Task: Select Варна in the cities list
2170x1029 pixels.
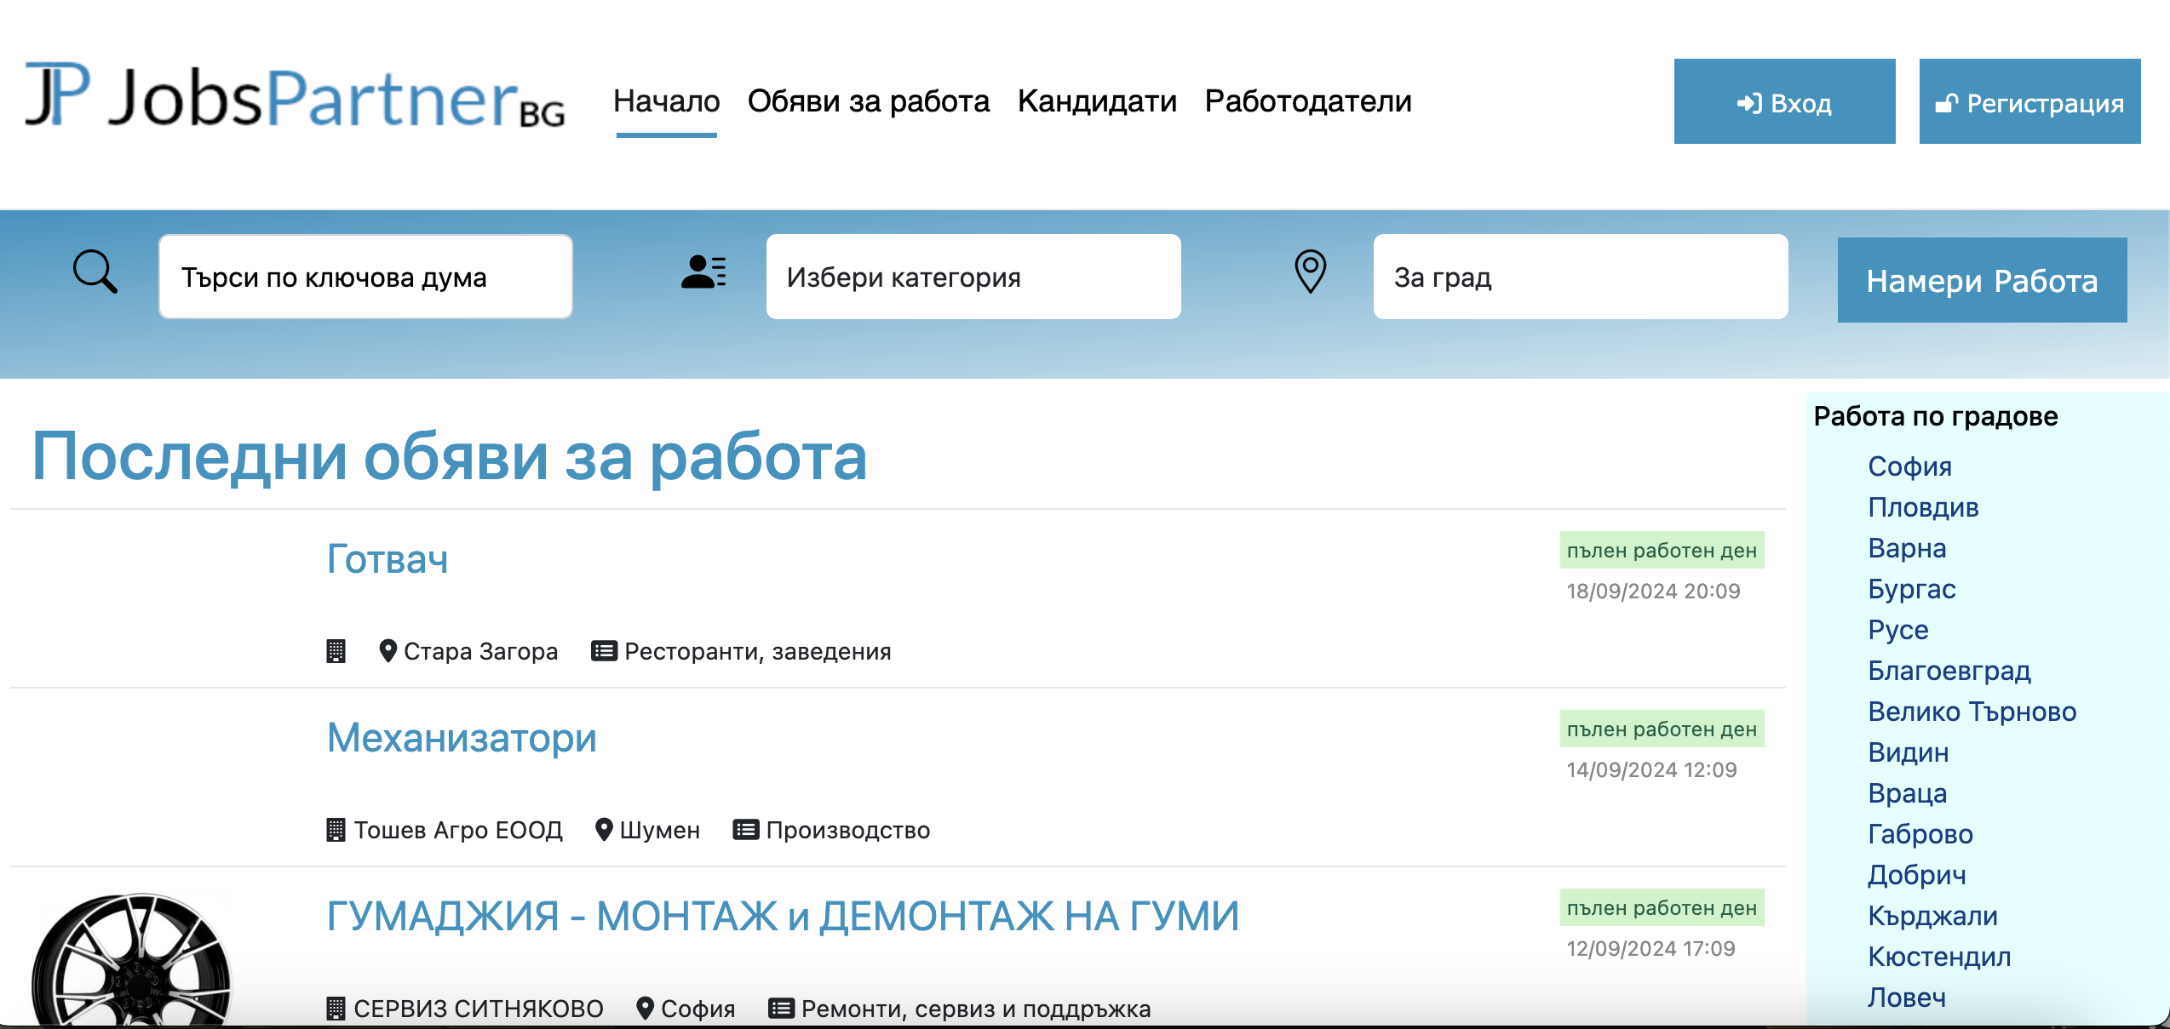Action: (x=1907, y=548)
